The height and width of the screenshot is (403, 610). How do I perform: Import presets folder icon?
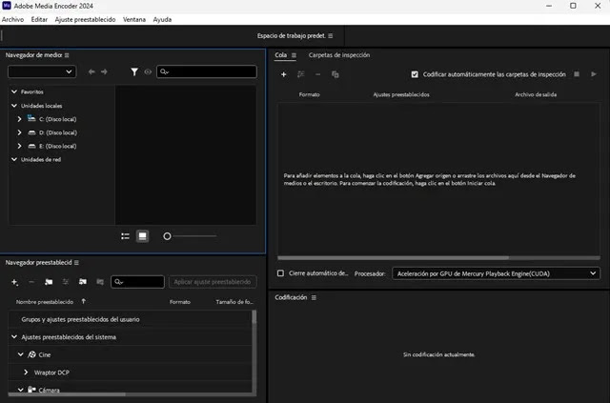pyautogui.click(x=83, y=282)
